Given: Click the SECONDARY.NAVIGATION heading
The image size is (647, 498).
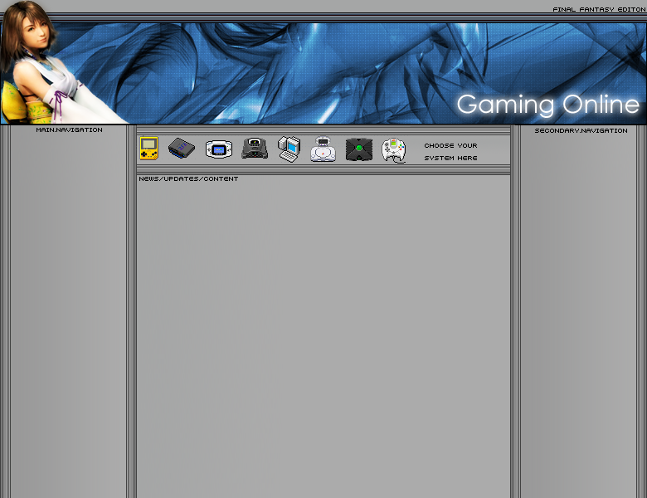Looking at the screenshot, I should [581, 130].
